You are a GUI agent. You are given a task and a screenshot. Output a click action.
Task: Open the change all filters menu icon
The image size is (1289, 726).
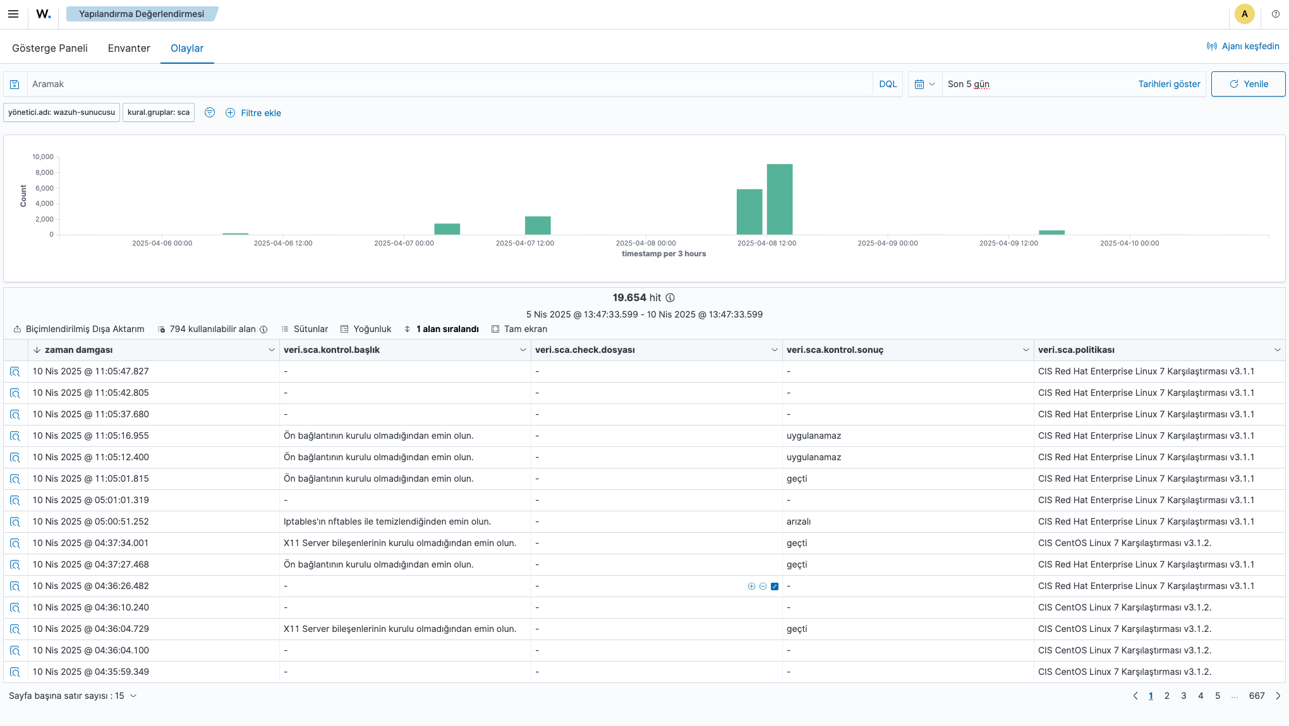click(210, 112)
